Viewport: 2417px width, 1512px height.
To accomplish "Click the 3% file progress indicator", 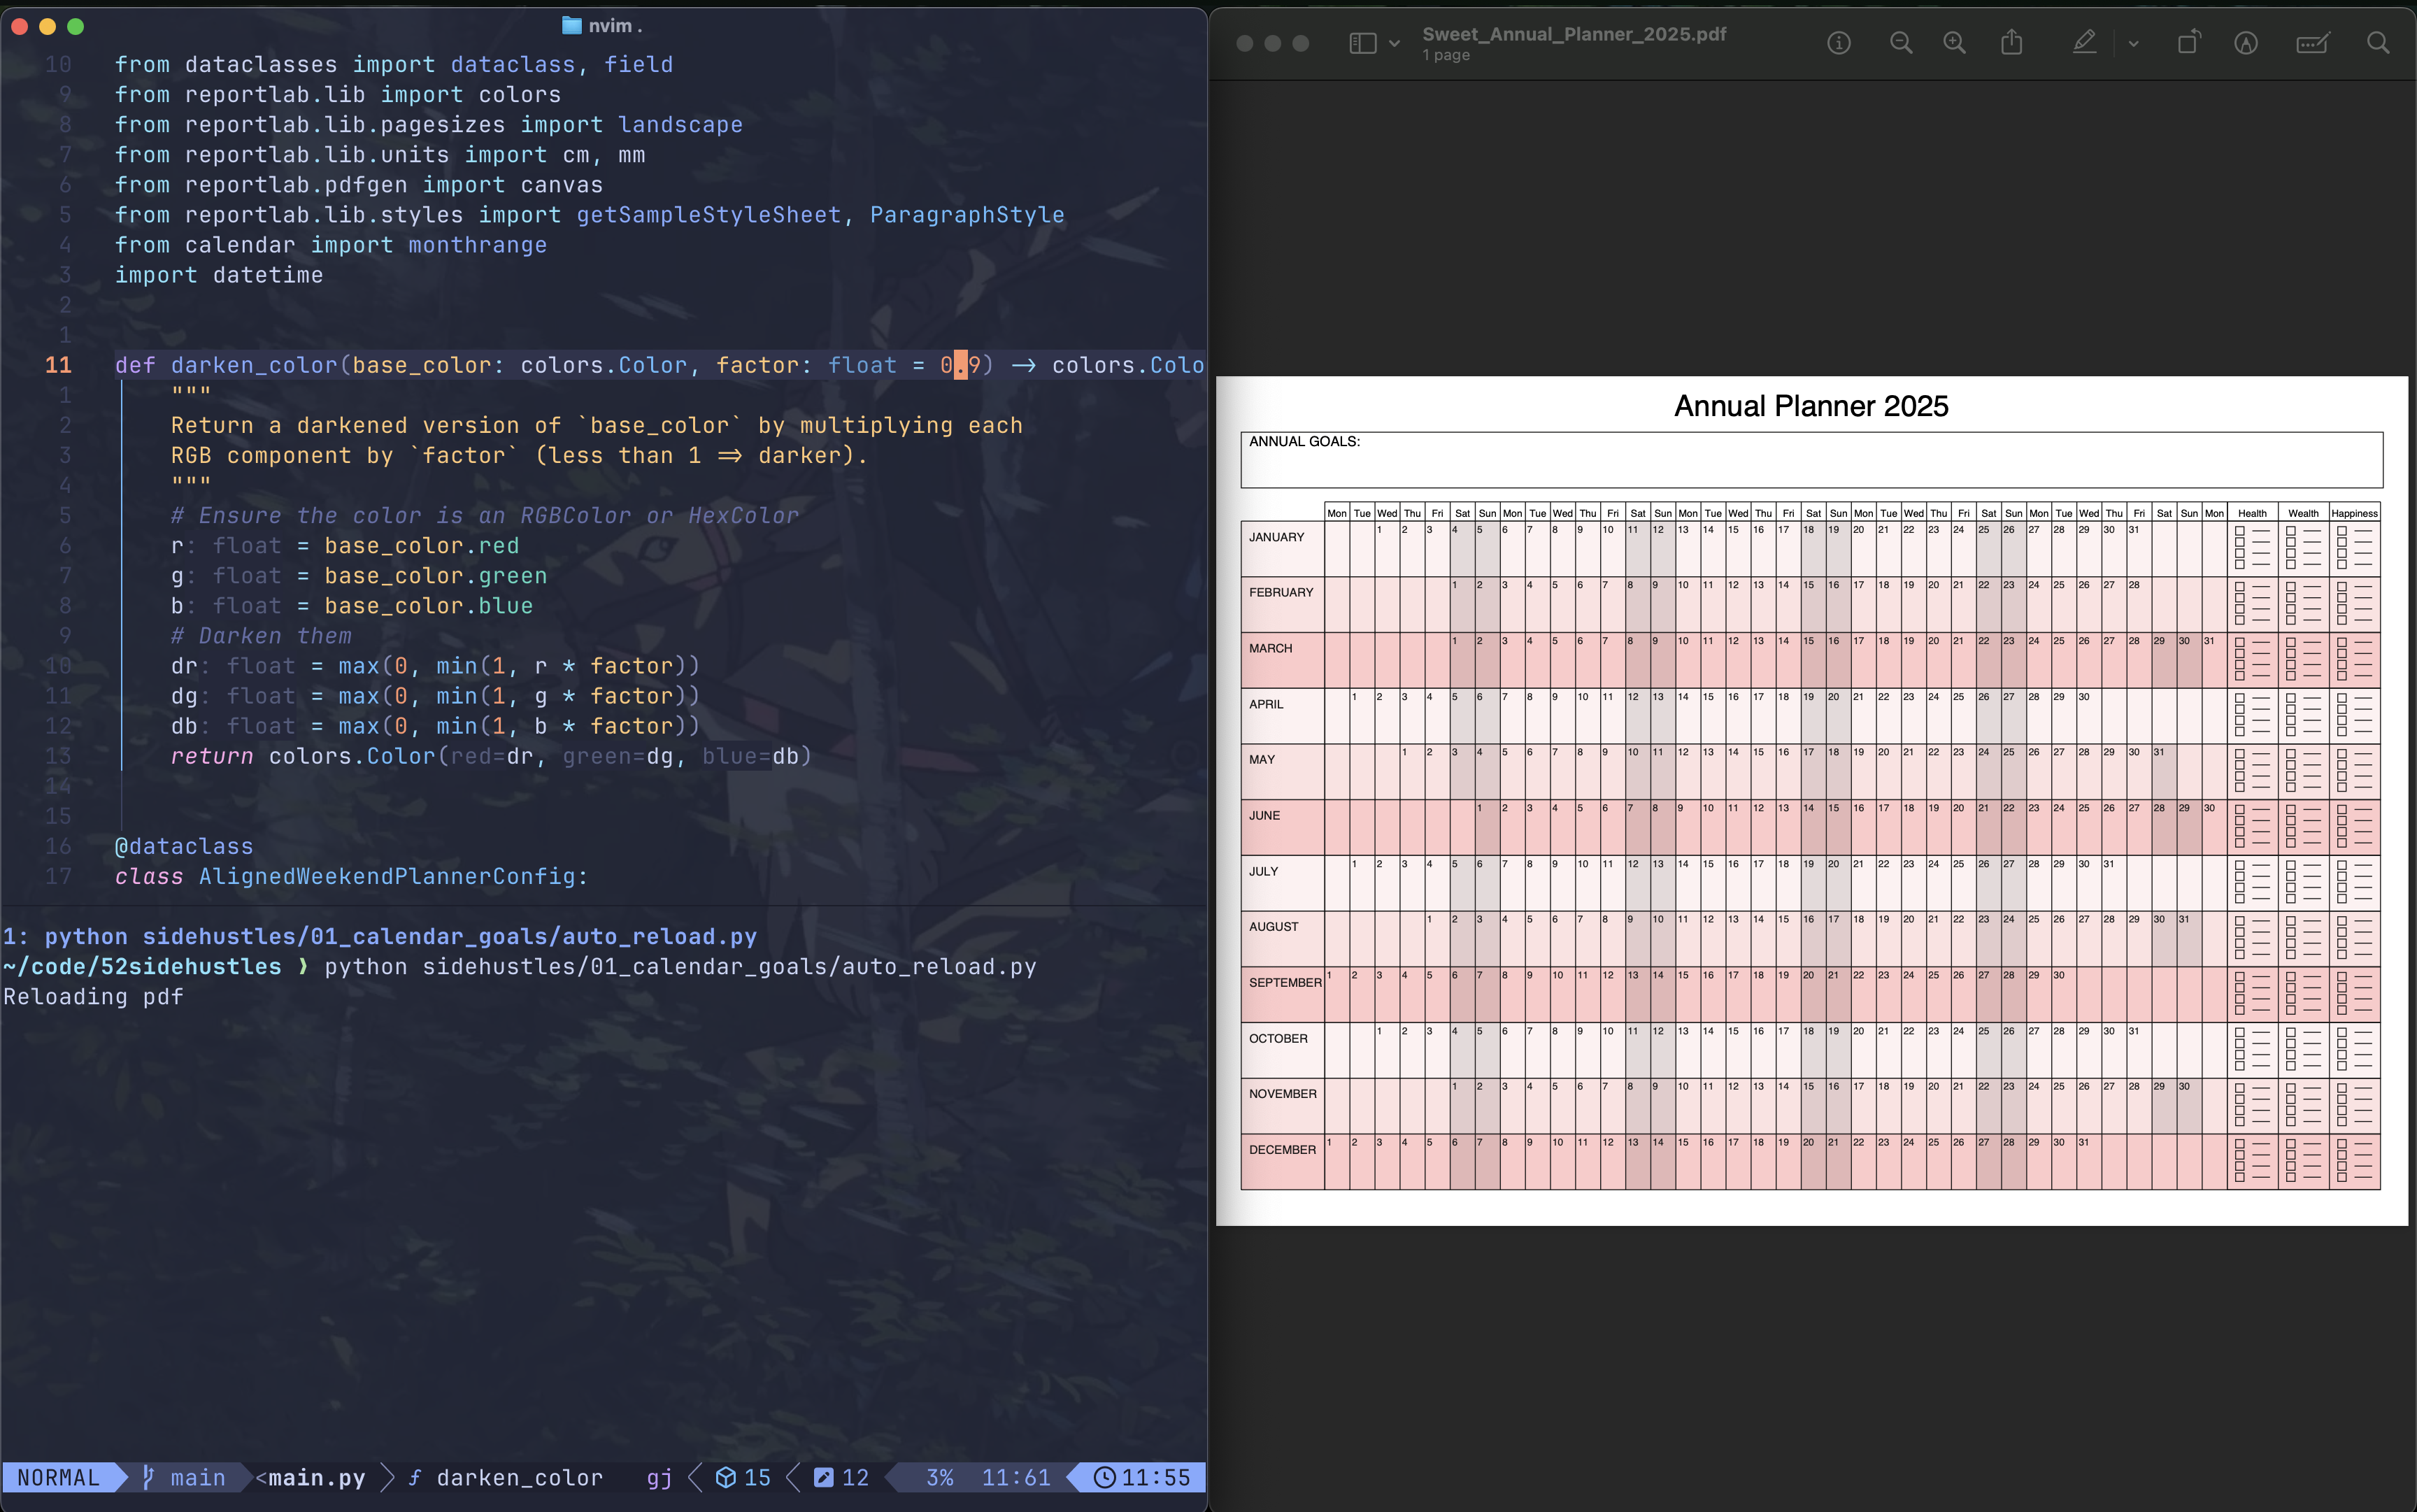I will pos(940,1477).
